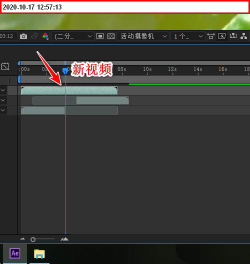
Task: Open the timeline panel icon
Action: pyautogui.click(x=233, y=36)
